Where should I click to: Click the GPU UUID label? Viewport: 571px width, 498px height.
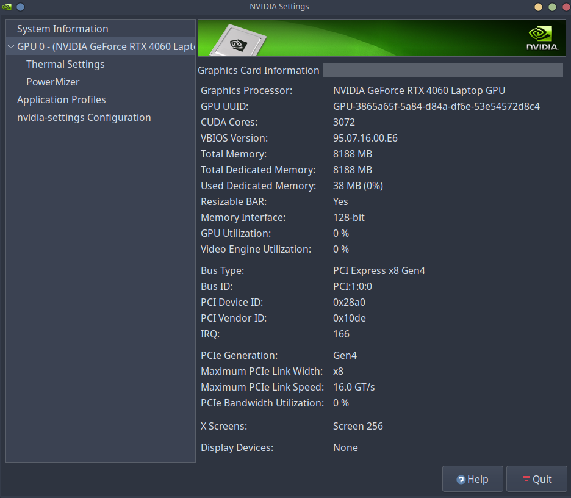pyautogui.click(x=224, y=106)
